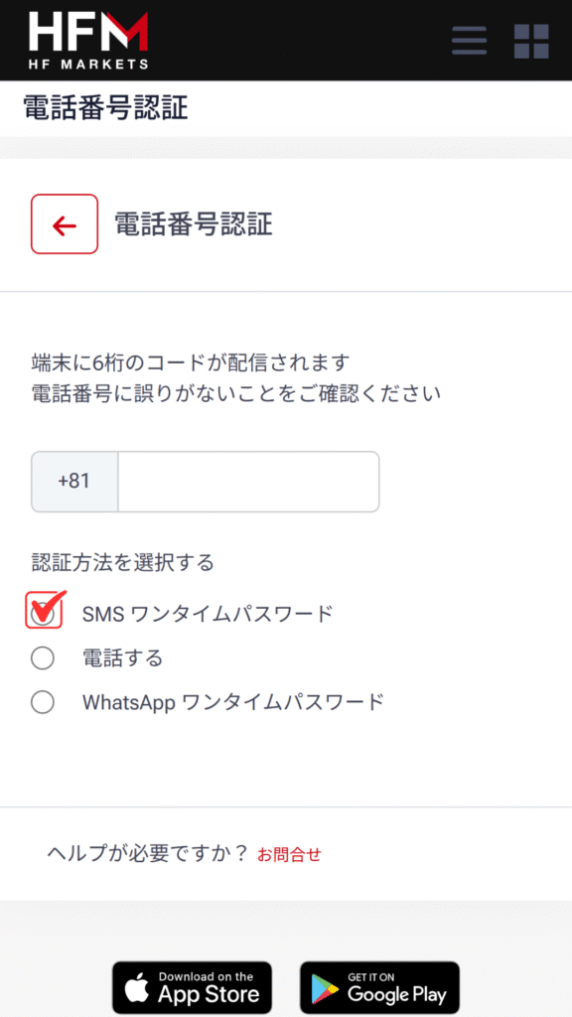Open the お問合せ contact link

pos(289,854)
